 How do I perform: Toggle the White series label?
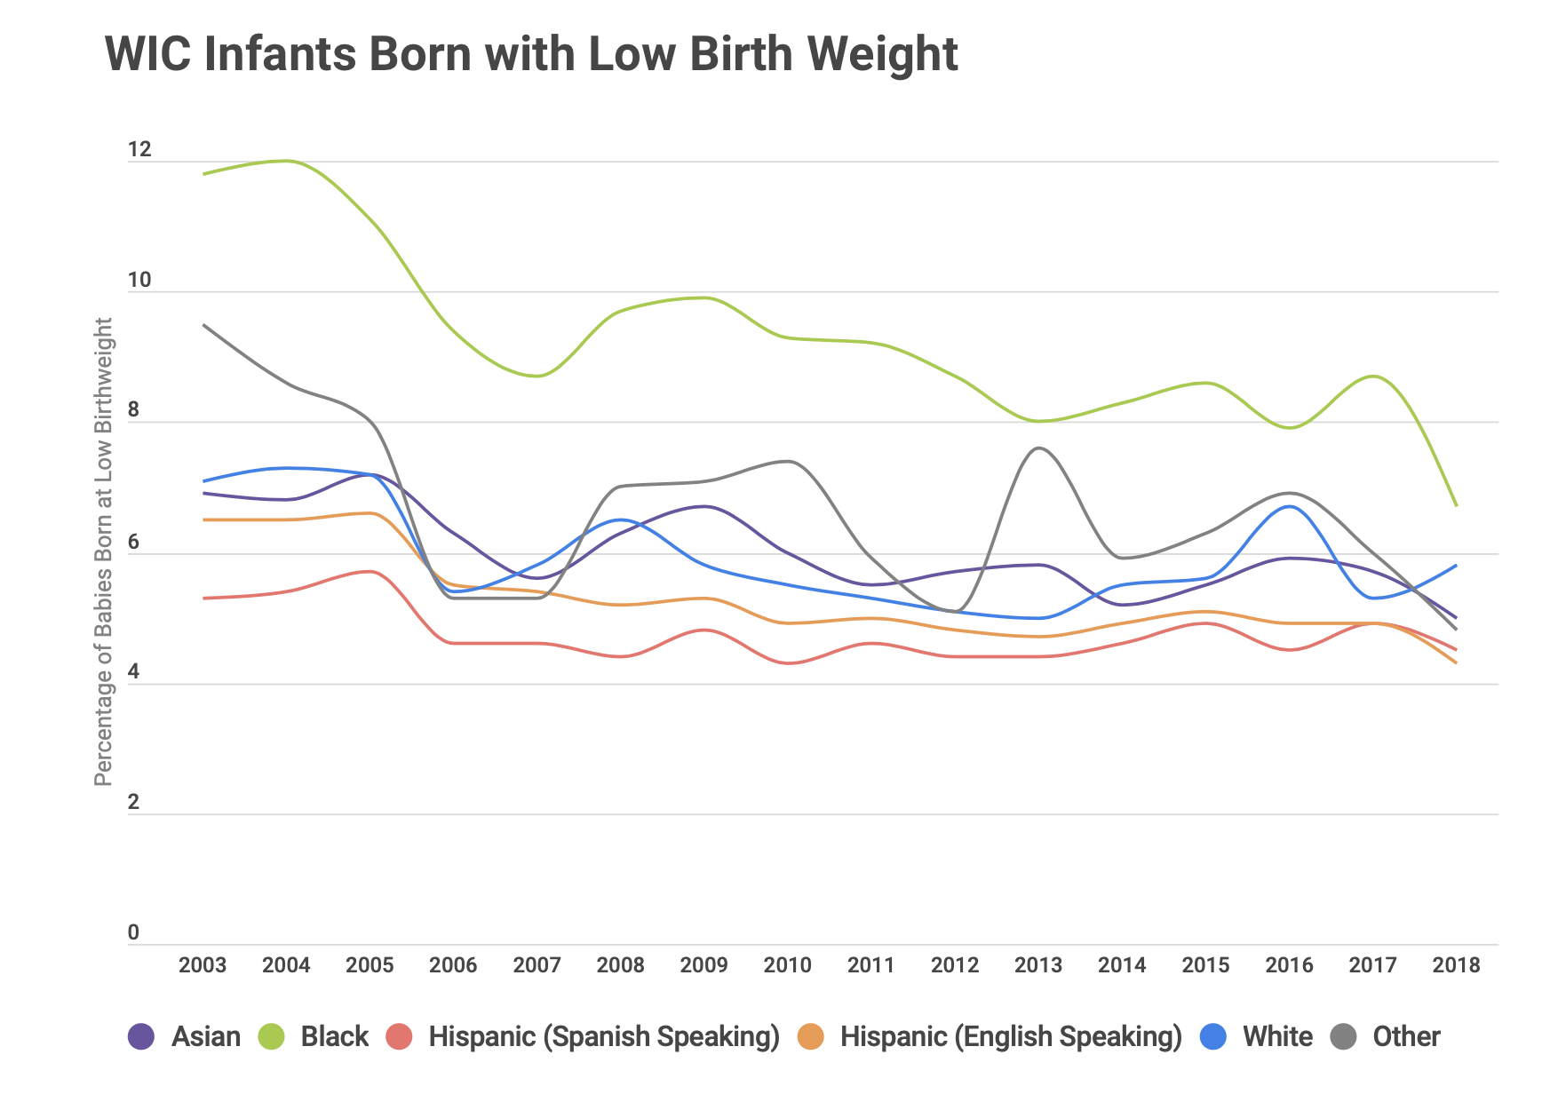pos(1277,1036)
